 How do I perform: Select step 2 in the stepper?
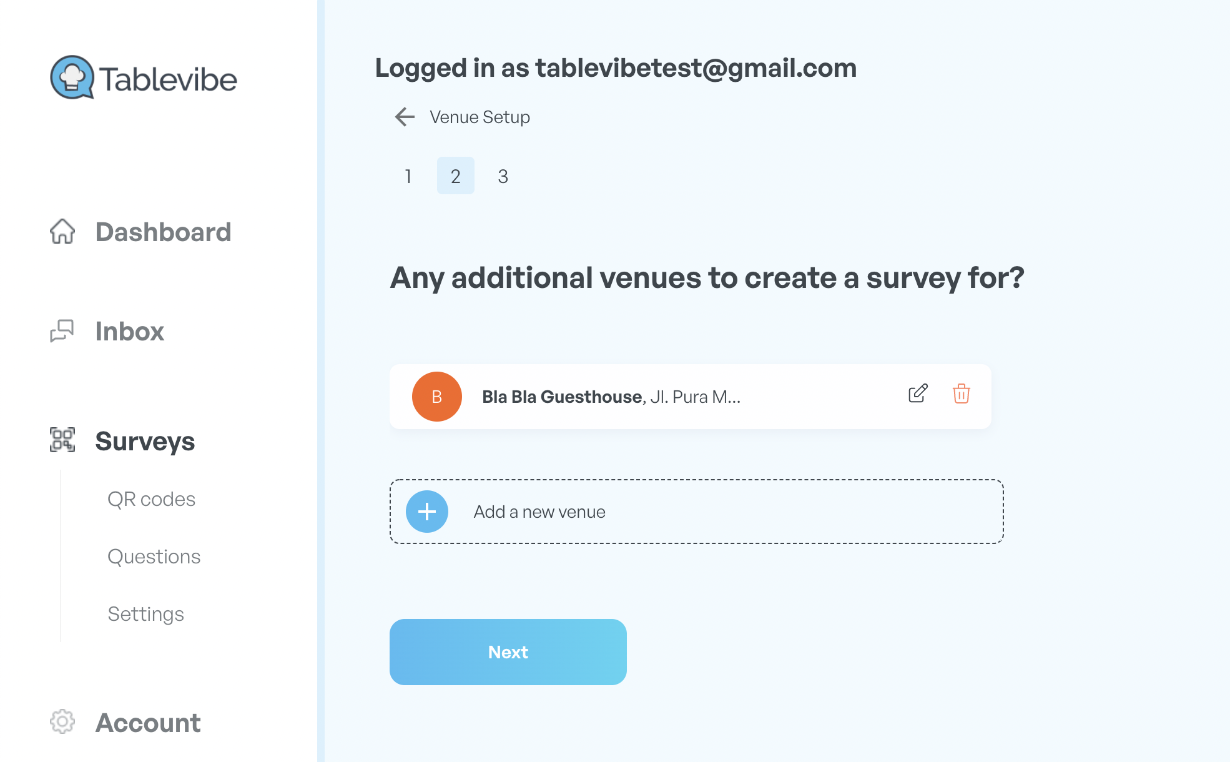coord(456,176)
